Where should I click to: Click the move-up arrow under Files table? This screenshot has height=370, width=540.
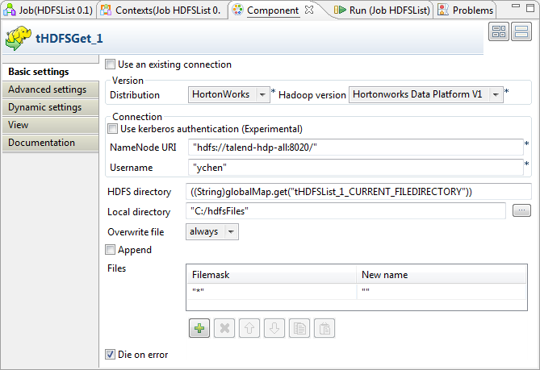250,328
